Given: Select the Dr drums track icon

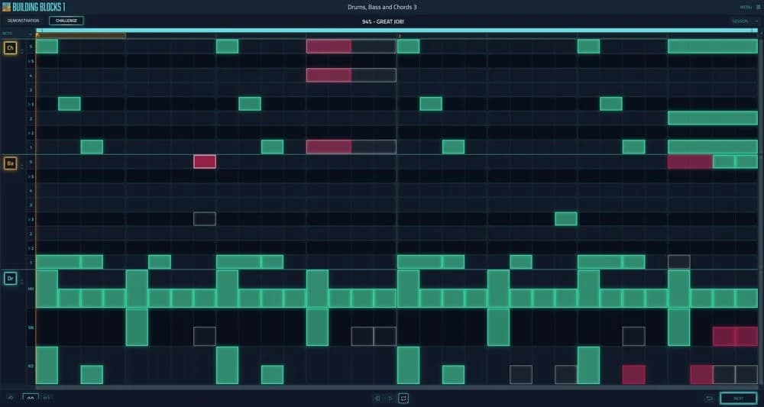Looking at the screenshot, I should coord(10,279).
